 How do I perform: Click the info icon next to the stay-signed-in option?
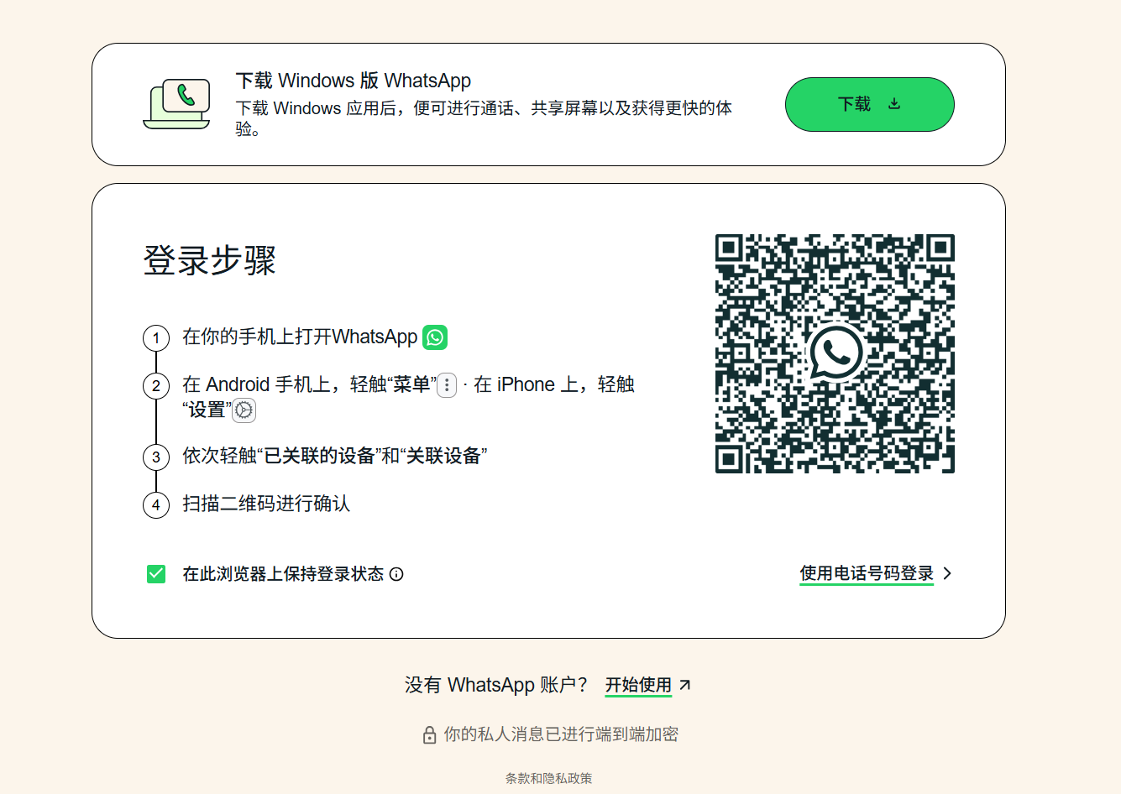tap(398, 574)
